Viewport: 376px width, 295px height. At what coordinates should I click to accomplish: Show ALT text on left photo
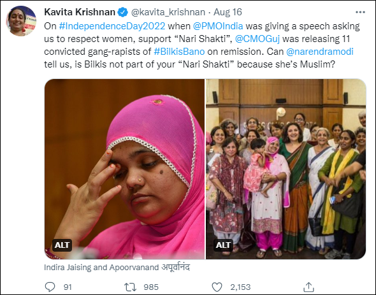[x=62, y=245]
